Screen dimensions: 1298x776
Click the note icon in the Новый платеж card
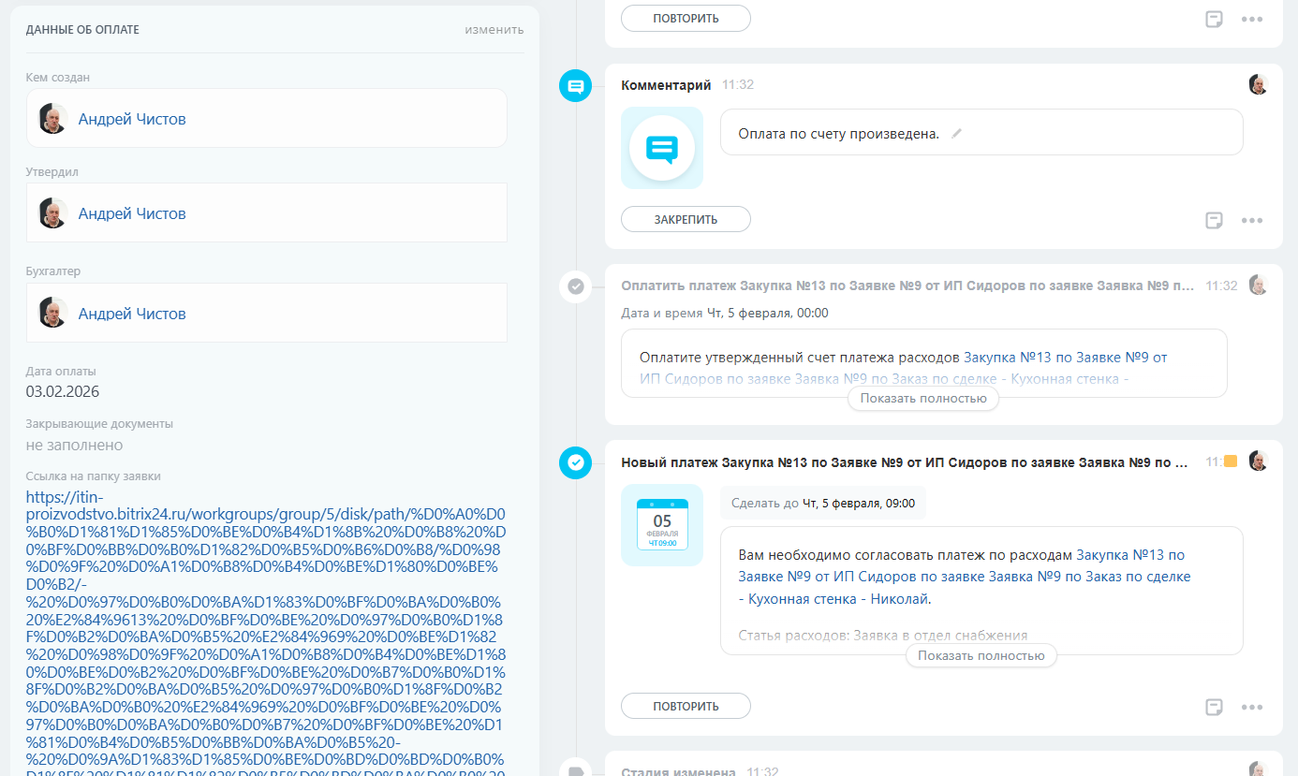pyautogui.click(x=1214, y=707)
